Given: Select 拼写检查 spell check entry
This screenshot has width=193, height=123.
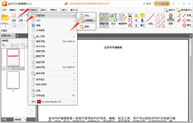Looking at the screenshot, I should pyautogui.click(x=53, y=96).
